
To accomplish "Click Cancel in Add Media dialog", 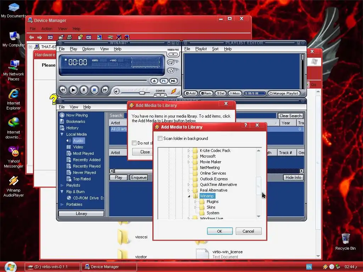I will 248,231.
